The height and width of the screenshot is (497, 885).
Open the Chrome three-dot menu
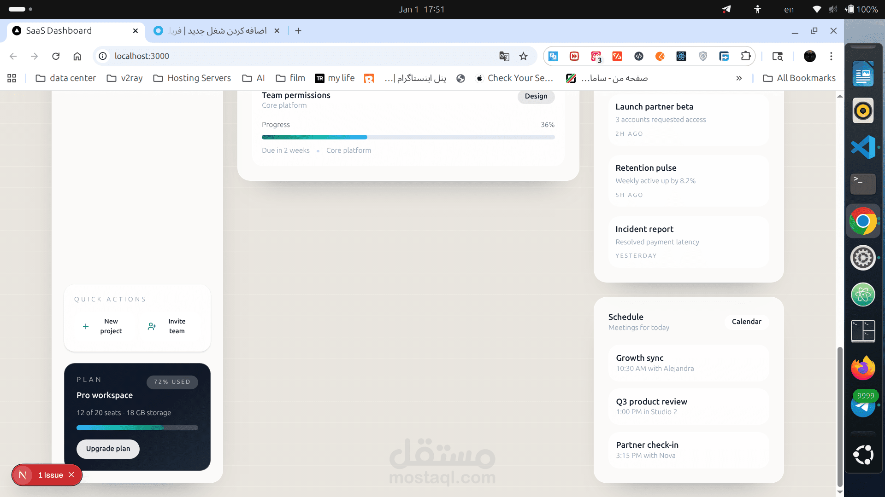[x=831, y=56]
